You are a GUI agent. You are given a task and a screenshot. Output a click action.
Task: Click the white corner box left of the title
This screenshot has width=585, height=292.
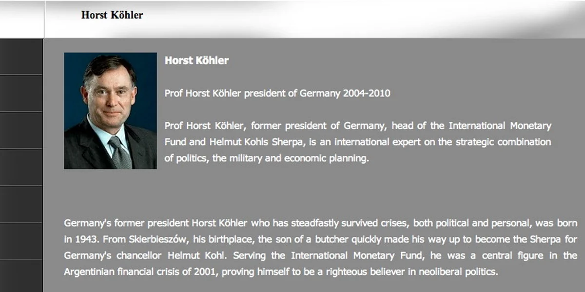[22, 19]
